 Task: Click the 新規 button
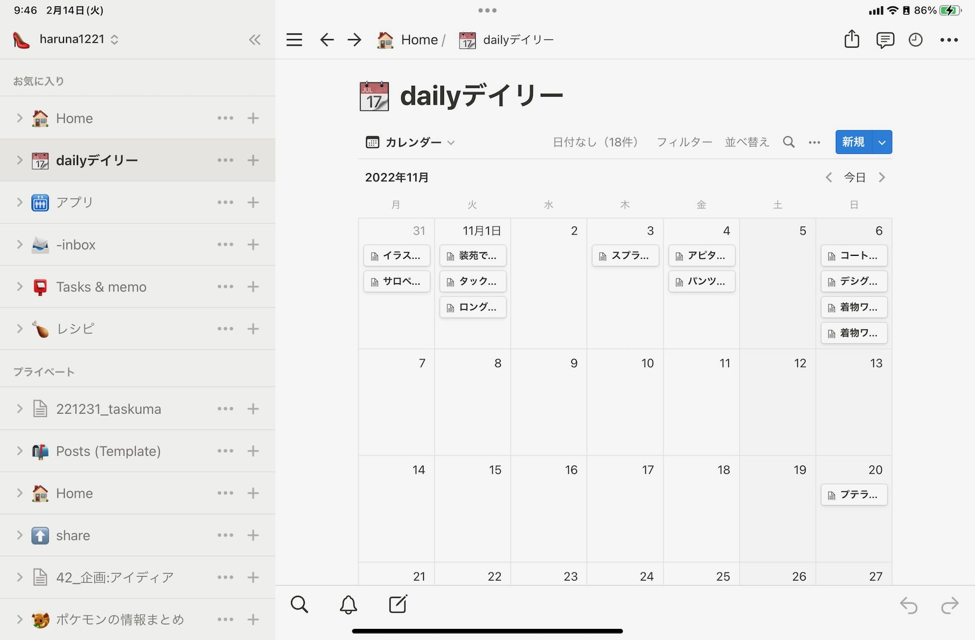pos(854,142)
